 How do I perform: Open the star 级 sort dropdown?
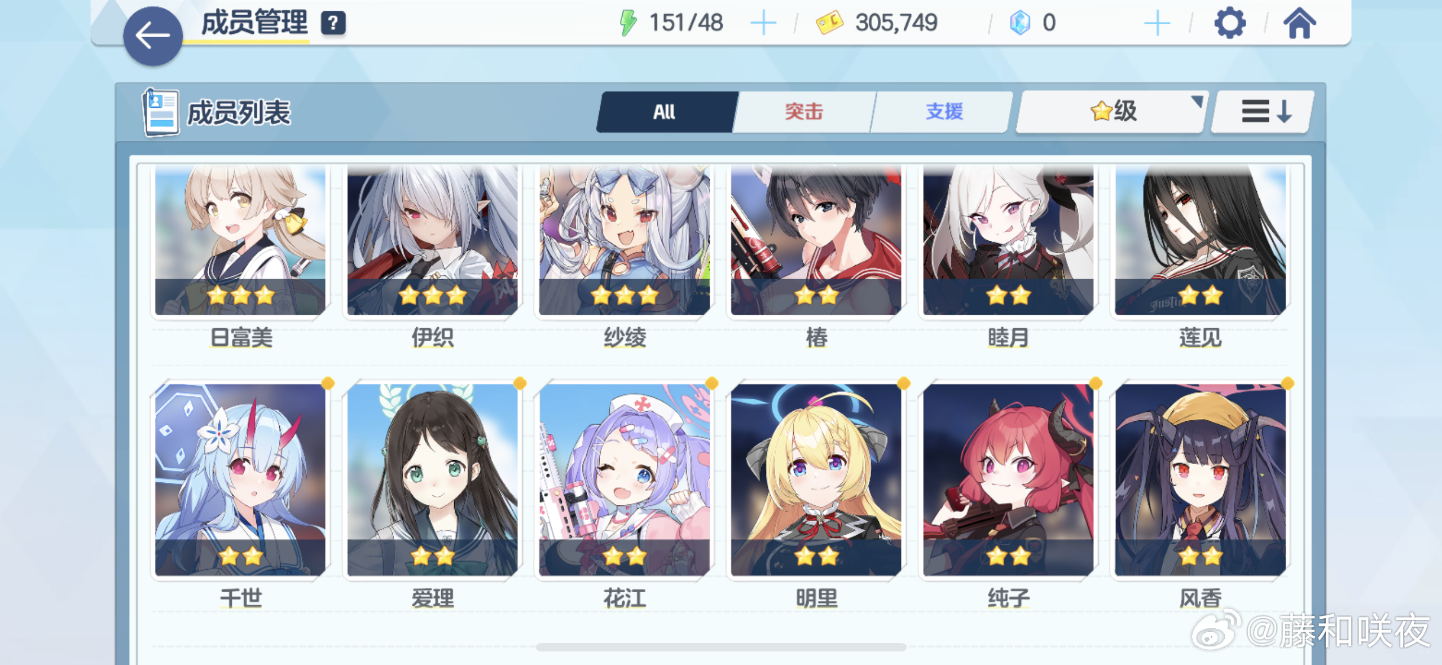1113,112
